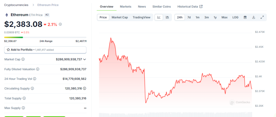Click Add to Portfolio button

45,50
